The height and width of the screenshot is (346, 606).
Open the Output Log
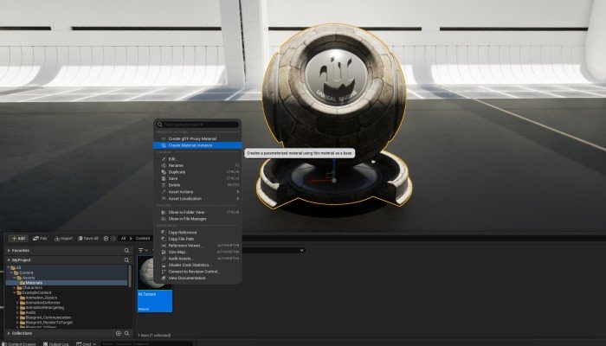click(56, 343)
